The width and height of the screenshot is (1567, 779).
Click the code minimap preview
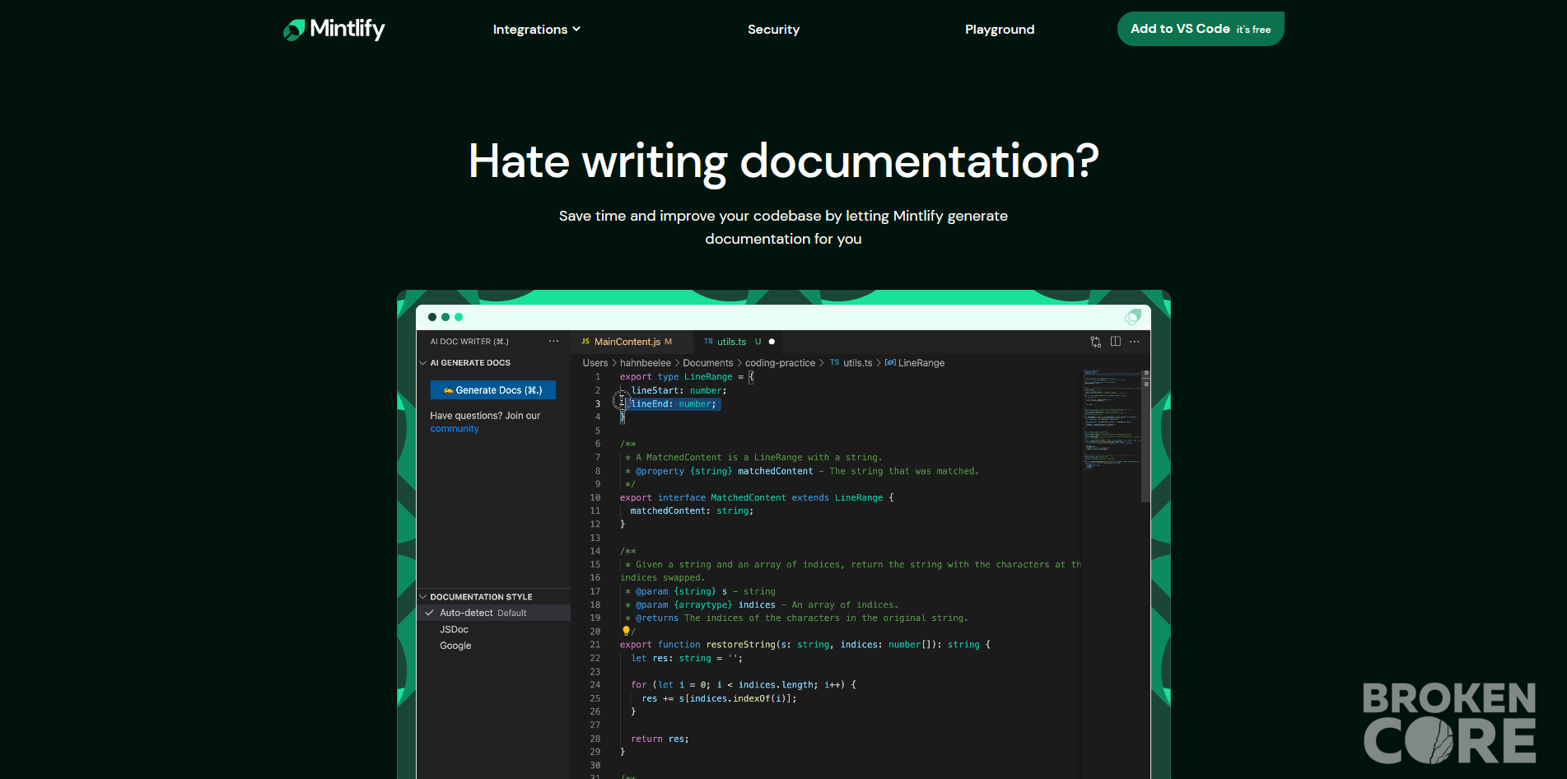[x=1111, y=420]
